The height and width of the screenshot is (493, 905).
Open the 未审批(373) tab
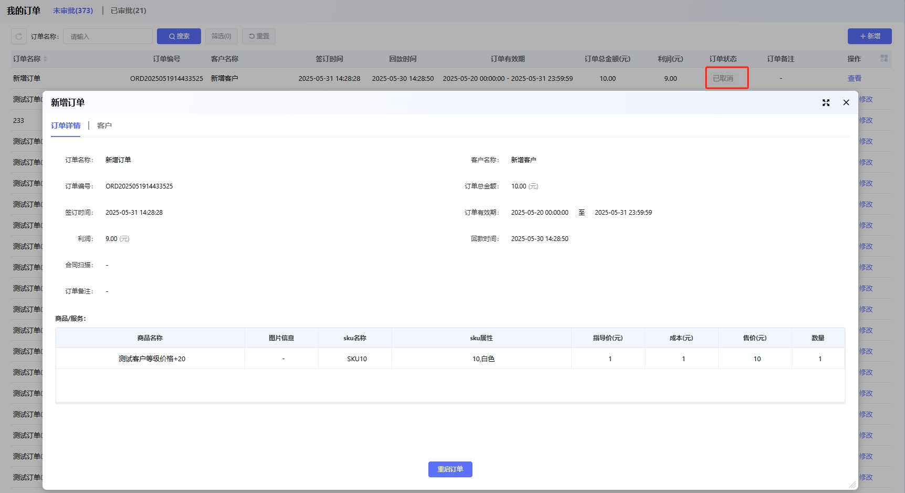pyautogui.click(x=73, y=11)
